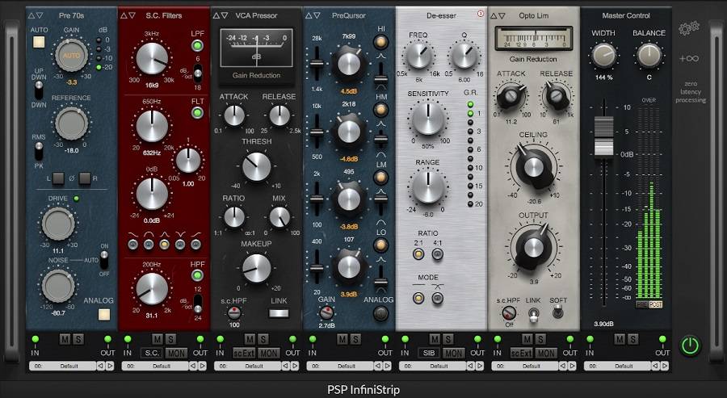Open settings via the gear icon
This screenshot has height=398, width=727.
click(x=688, y=28)
